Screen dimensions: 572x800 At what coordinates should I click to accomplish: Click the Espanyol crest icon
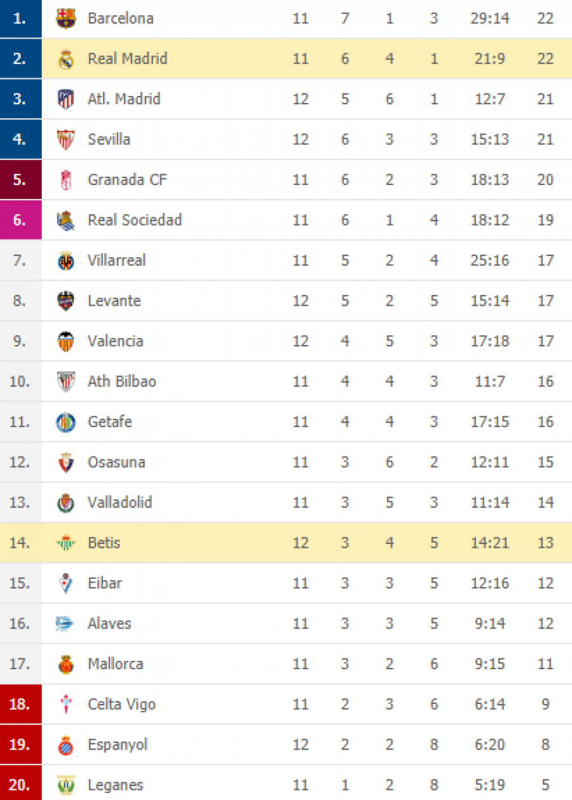65,745
